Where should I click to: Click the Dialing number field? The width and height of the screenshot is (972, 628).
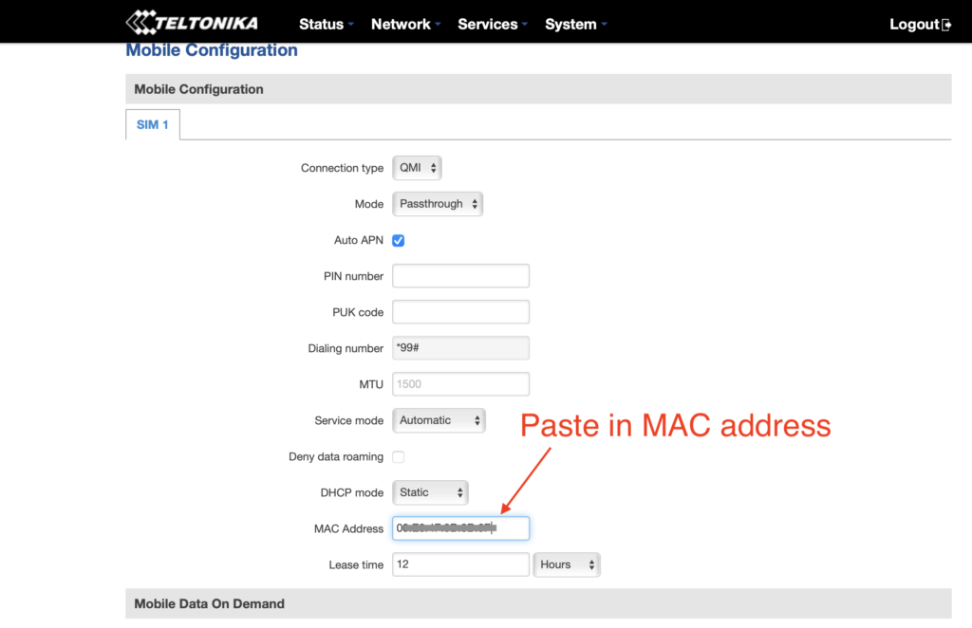[460, 348]
